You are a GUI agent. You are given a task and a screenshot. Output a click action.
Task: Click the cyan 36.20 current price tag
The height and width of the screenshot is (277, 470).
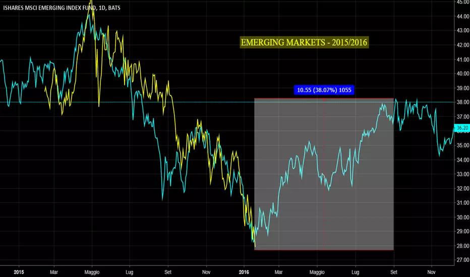click(462, 128)
